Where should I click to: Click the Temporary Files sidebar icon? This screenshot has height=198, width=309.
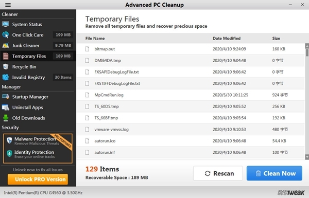tap(6, 56)
